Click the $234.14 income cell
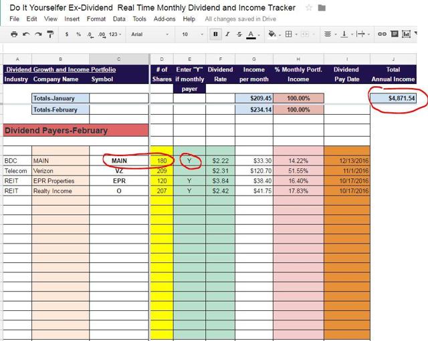The height and width of the screenshot is (341, 428). coord(254,109)
